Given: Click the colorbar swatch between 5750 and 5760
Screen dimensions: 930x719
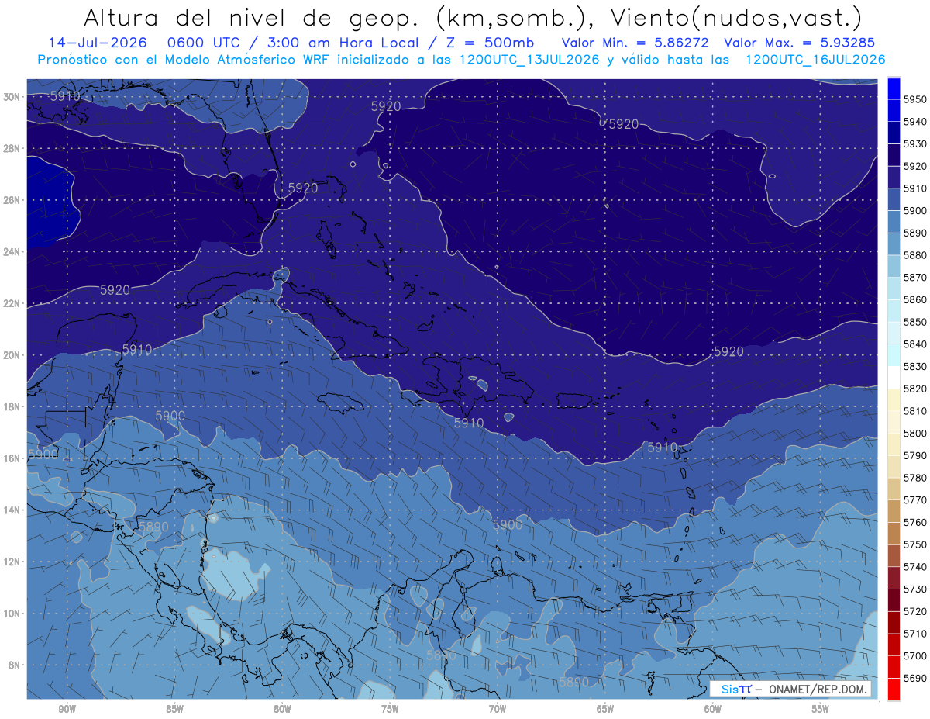Looking at the screenshot, I should click(x=894, y=534).
